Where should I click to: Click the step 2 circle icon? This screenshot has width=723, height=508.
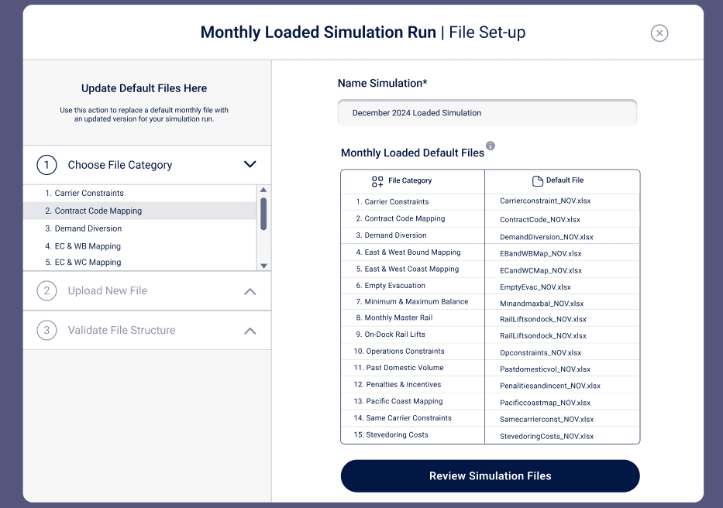(46, 291)
